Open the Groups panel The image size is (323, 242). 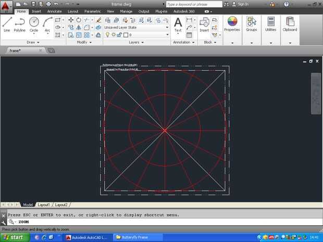coord(252,23)
